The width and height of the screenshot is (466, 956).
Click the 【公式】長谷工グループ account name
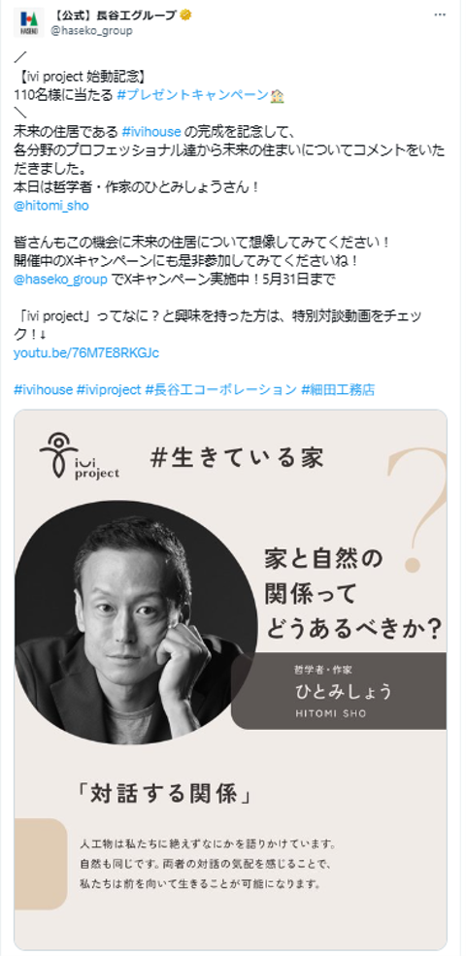coord(113,16)
